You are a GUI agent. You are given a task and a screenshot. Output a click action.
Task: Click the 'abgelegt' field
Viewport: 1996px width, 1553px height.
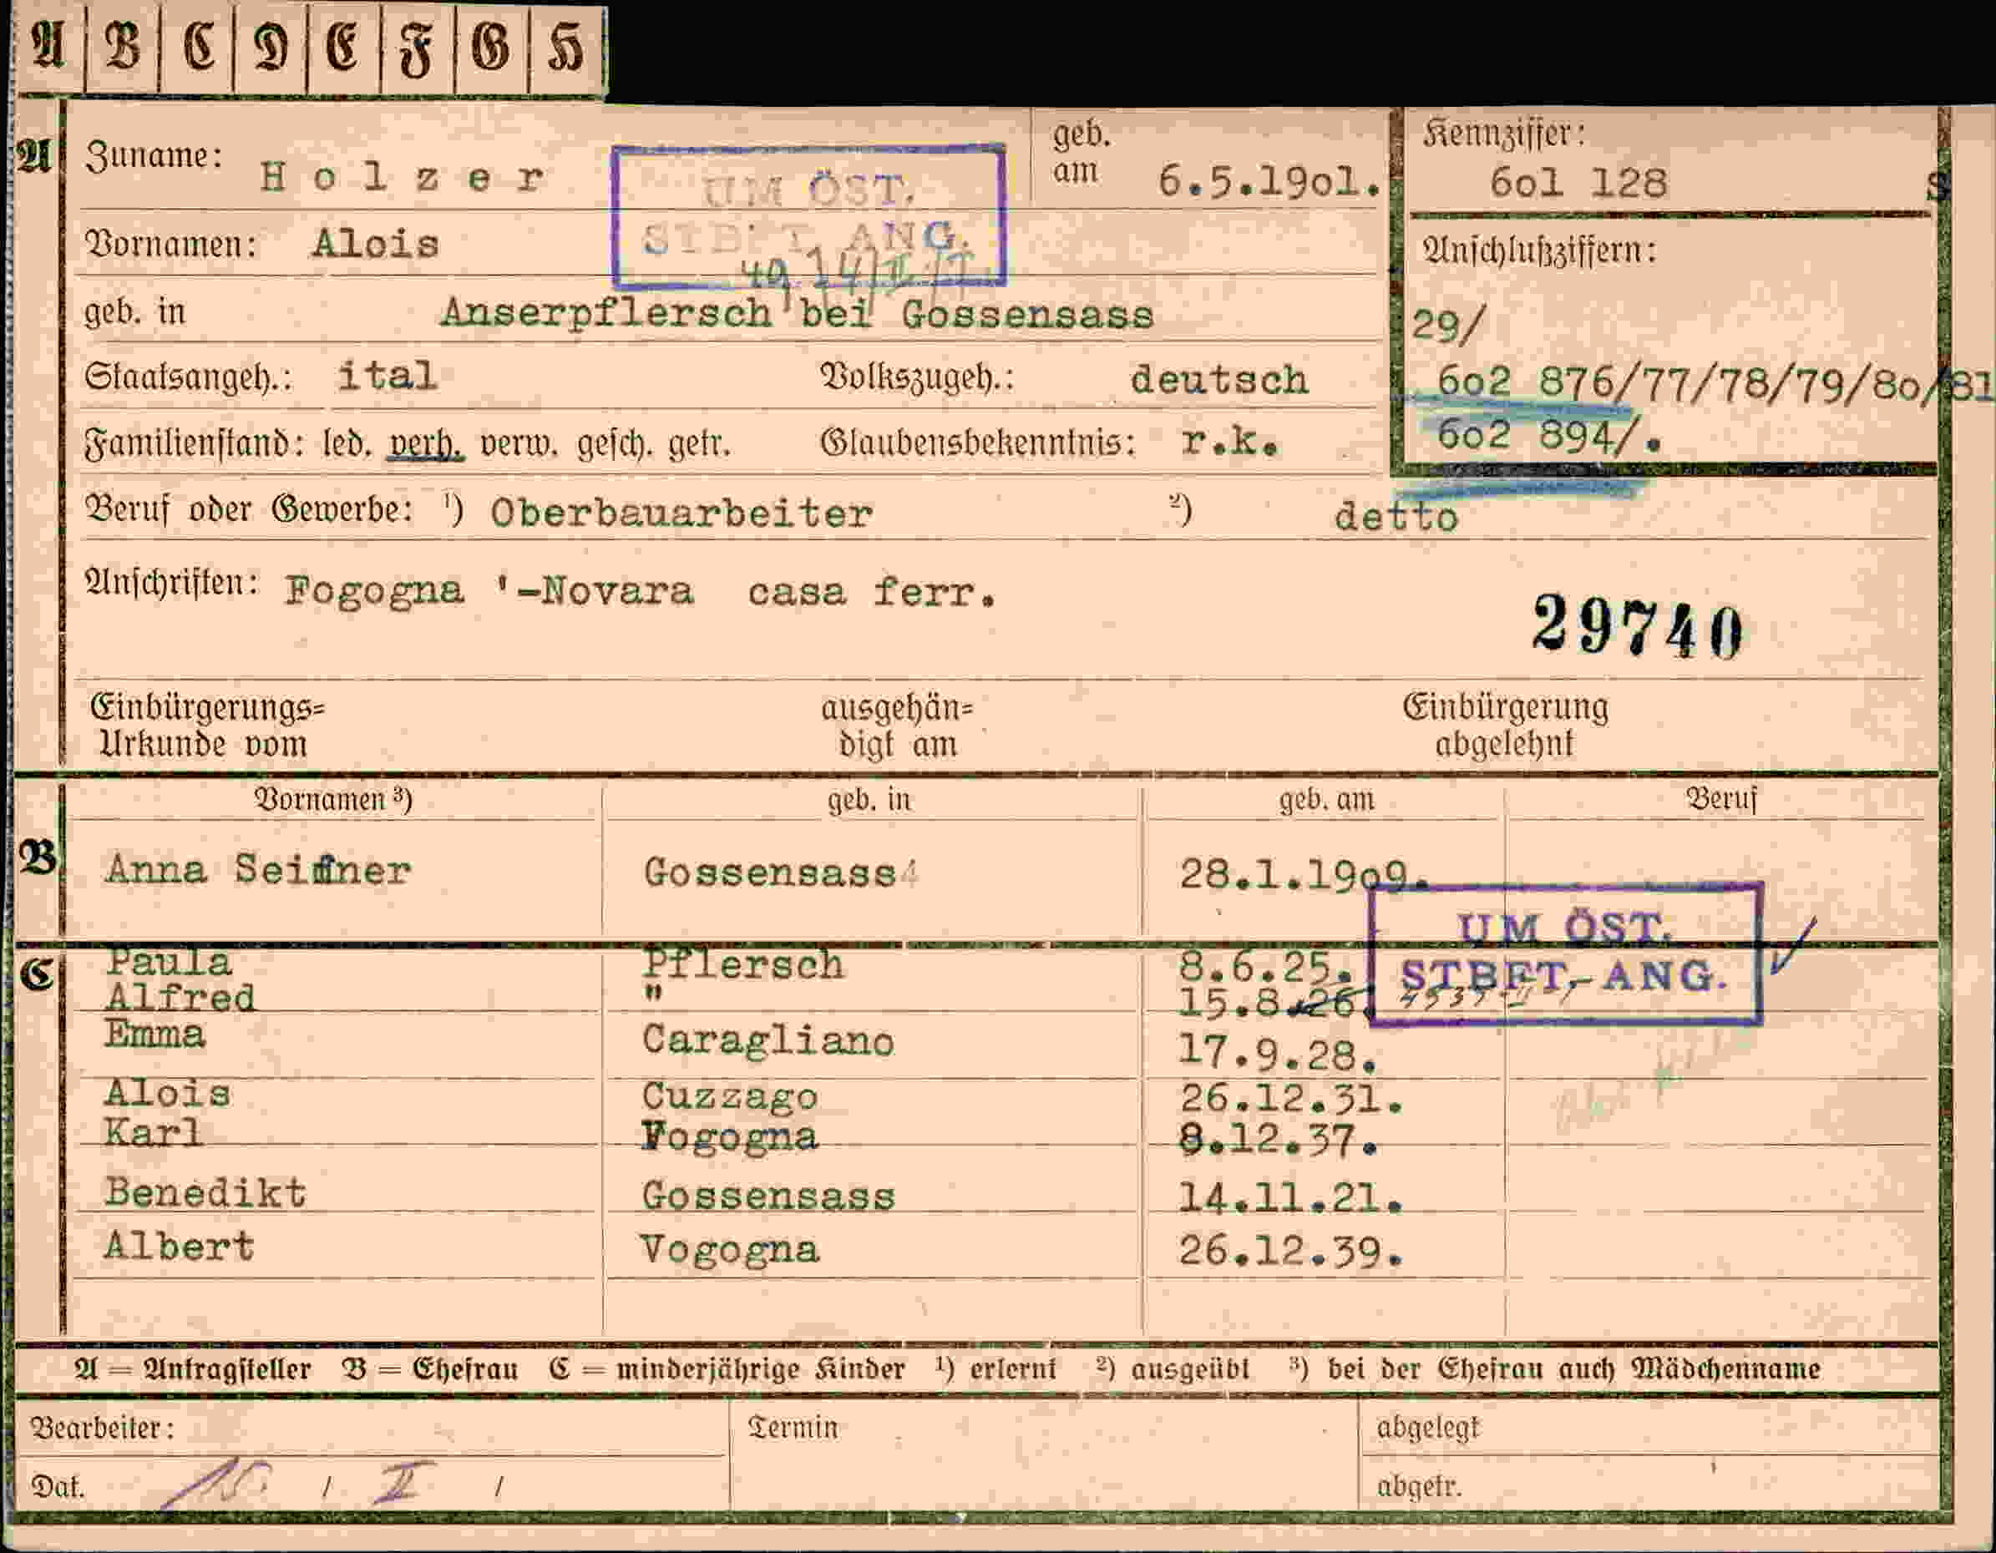[x=1649, y=1428]
